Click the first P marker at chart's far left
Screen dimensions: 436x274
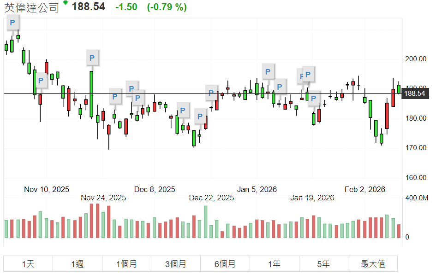point(12,22)
